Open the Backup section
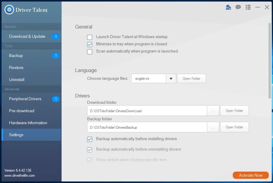 (x=31, y=55)
